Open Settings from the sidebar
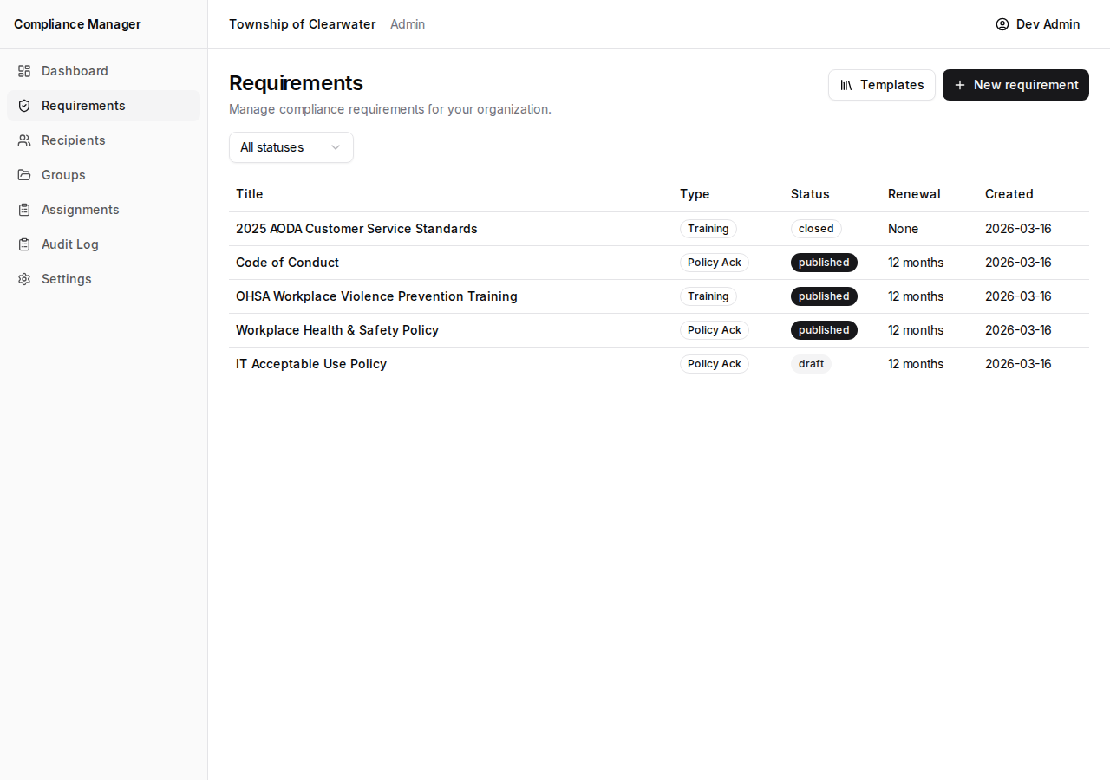Screen dimensions: 1110x780 (x=104, y=279)
